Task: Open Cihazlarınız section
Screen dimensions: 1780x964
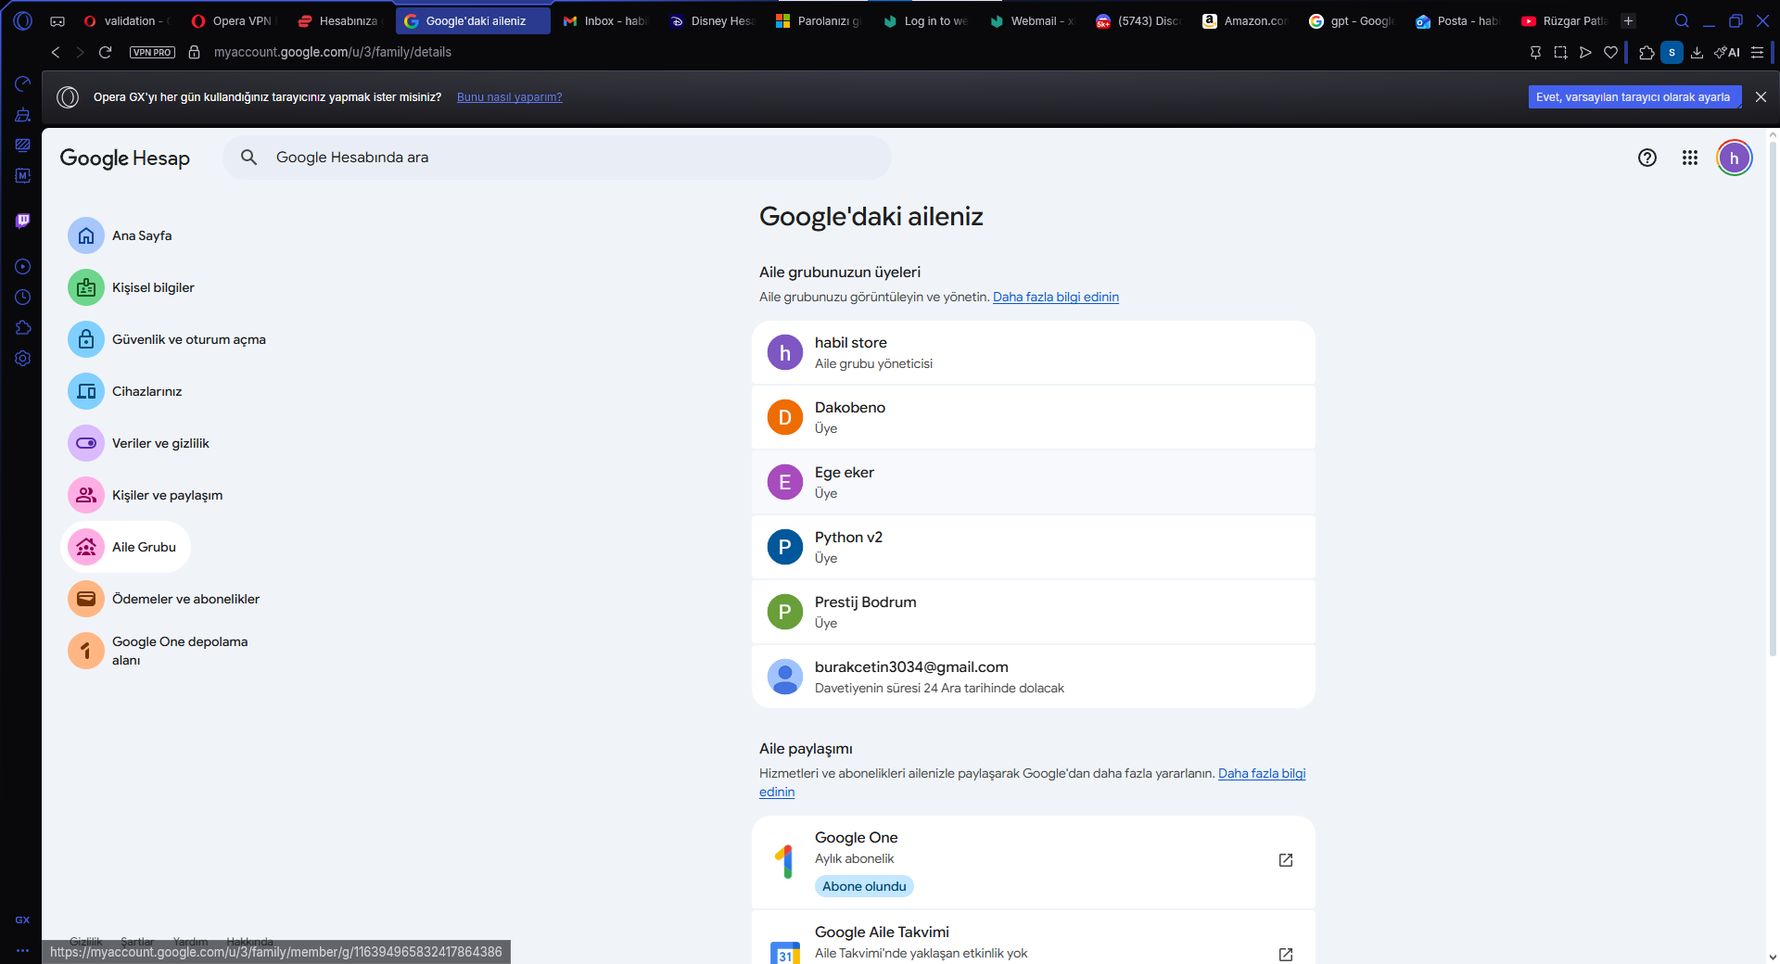Action: [x=125, y=391]
